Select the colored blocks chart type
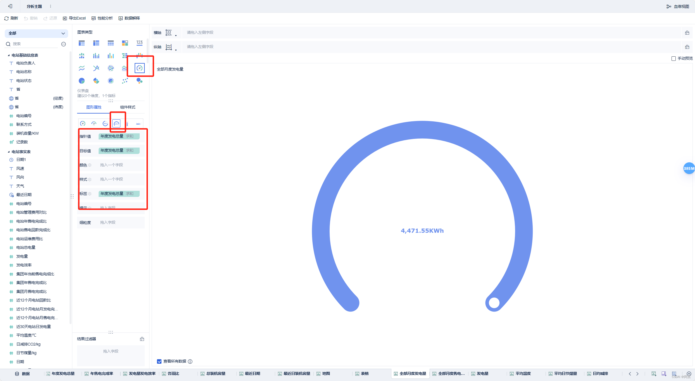This screenshot has width=695, height=381. 125,43
